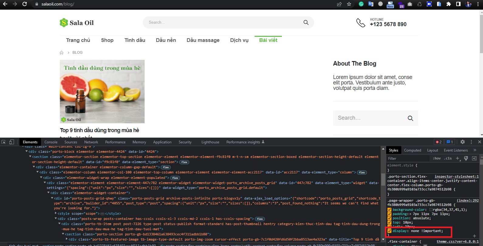Open the inspector-stylesheet:1 source link
Screen dimensions: 483x246
click(x=457, y=176)
